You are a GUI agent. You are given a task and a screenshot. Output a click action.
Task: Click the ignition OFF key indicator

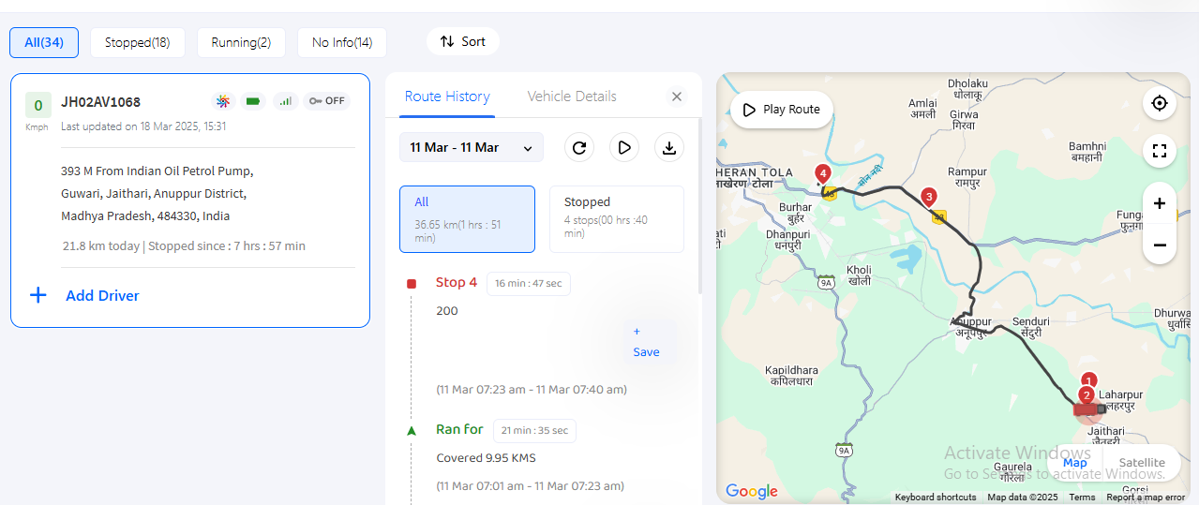(327, 101)
